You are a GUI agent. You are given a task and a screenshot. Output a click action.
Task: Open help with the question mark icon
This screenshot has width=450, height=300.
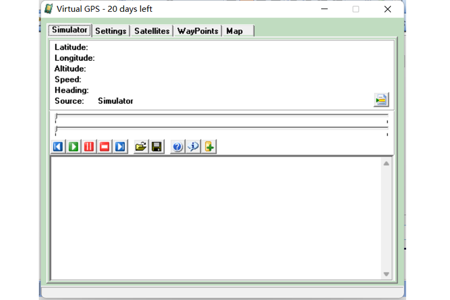tap(177, 147)
